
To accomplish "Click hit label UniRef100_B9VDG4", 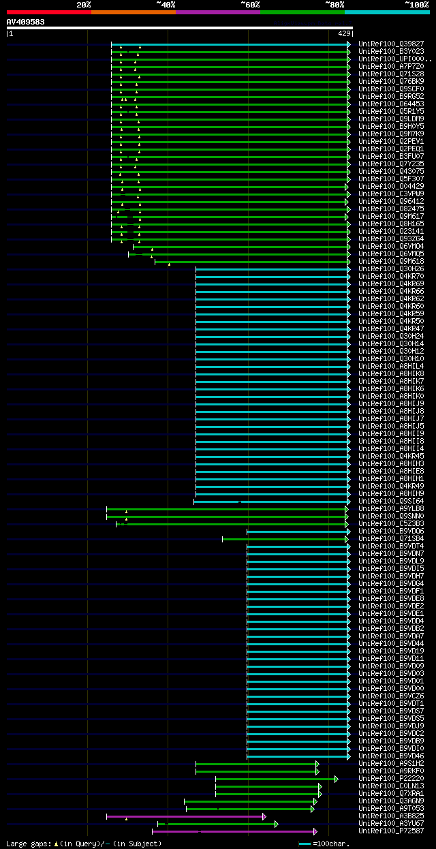I will (391, 584).
